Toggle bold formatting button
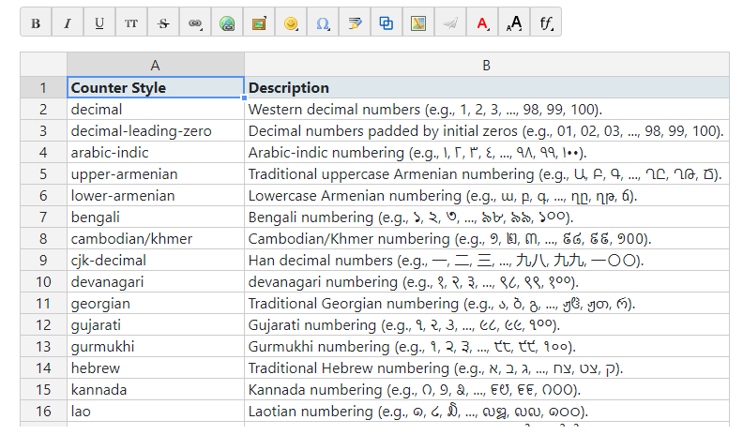Image resolution: width=743 pixels, height=435 pixels. (36, 23)
